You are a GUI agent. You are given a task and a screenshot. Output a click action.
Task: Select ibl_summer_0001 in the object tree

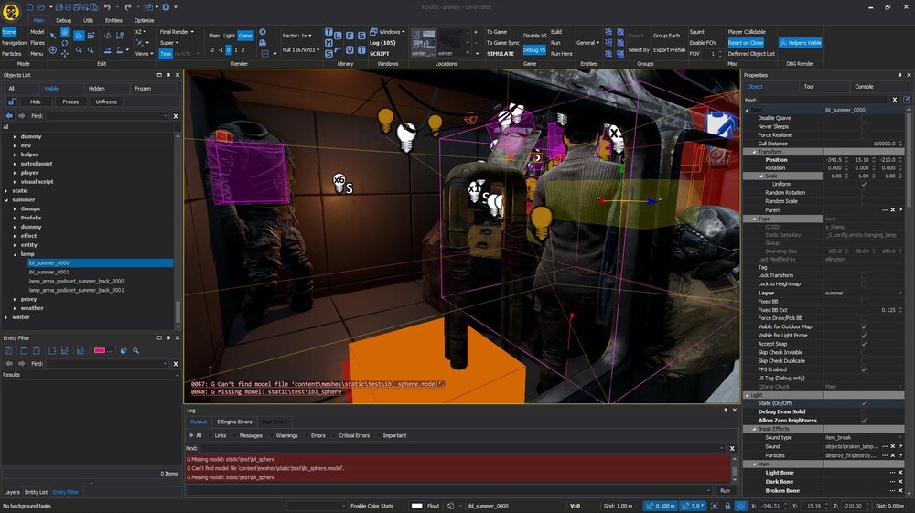tap(48, 272)
